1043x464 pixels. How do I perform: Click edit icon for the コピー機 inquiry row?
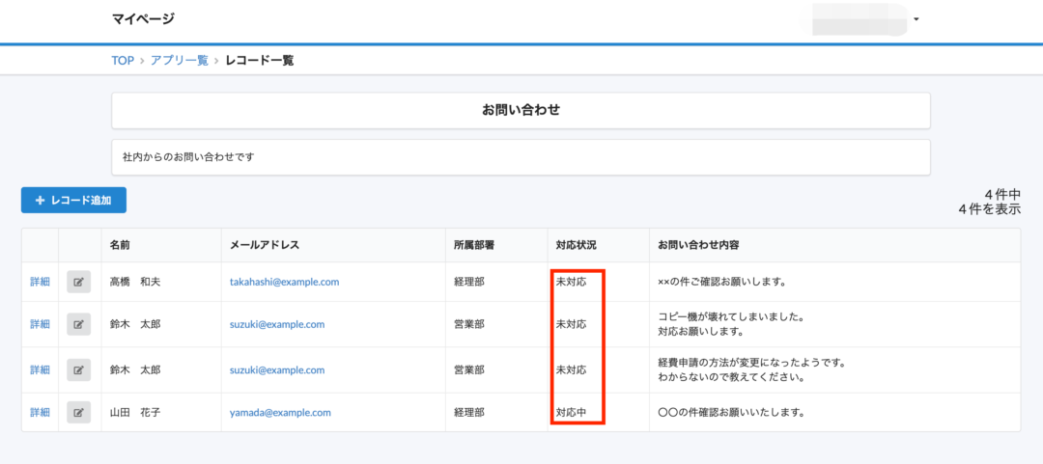tap(78, 325)
